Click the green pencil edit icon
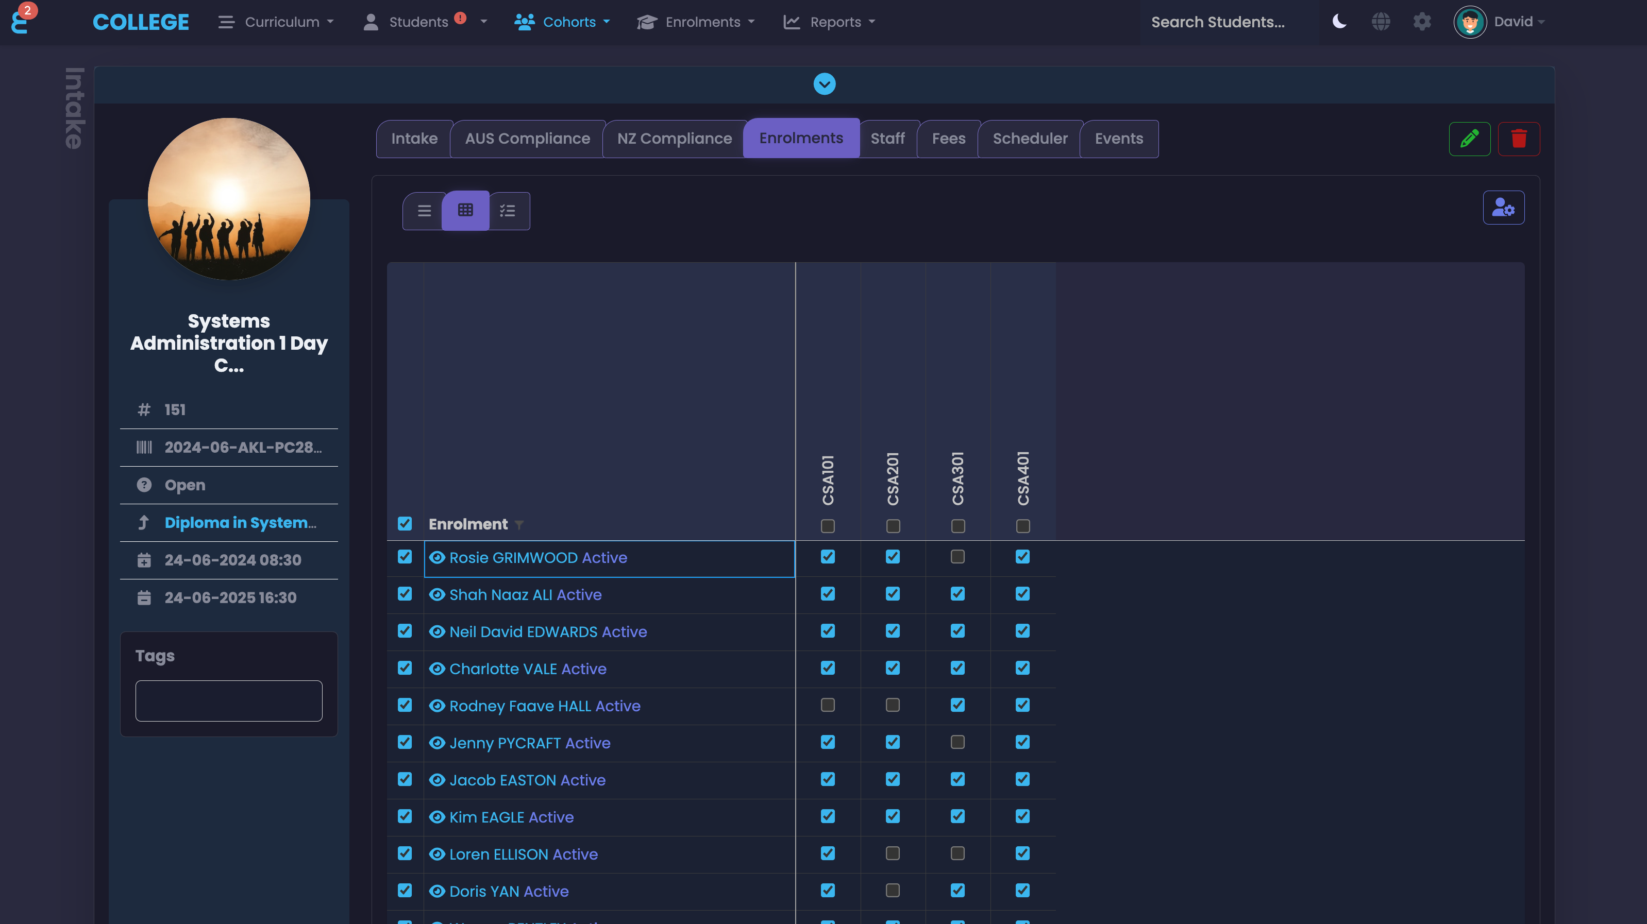The height and width of the screenshot is (924, 1647). point(1469,139)
